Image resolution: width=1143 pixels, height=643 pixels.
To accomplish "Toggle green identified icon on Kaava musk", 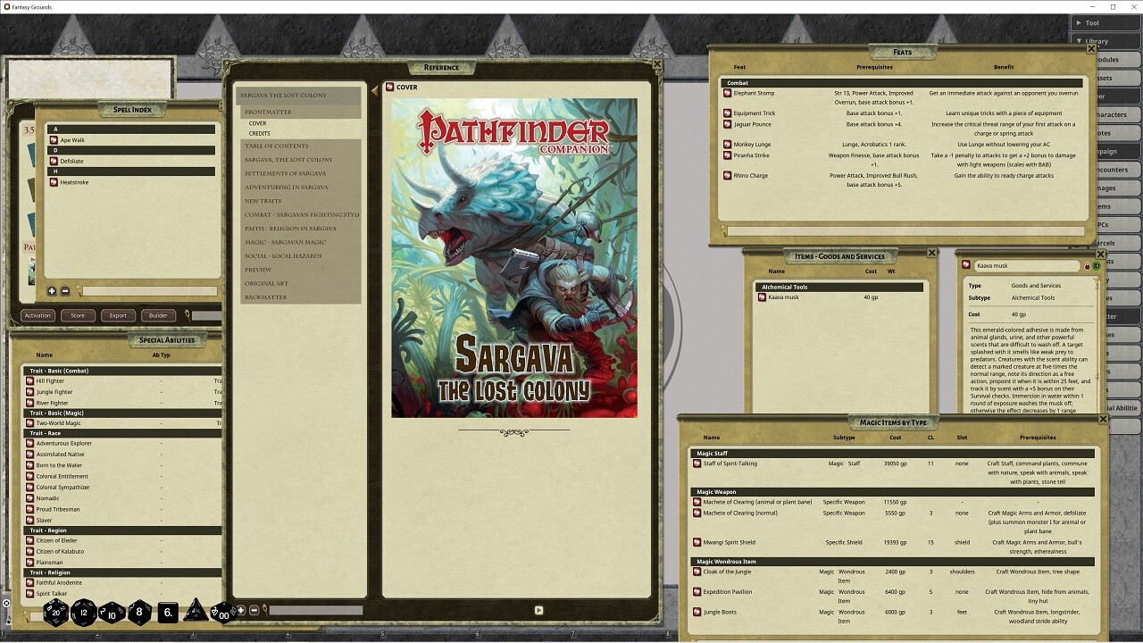I will (x=1096, y=266).
